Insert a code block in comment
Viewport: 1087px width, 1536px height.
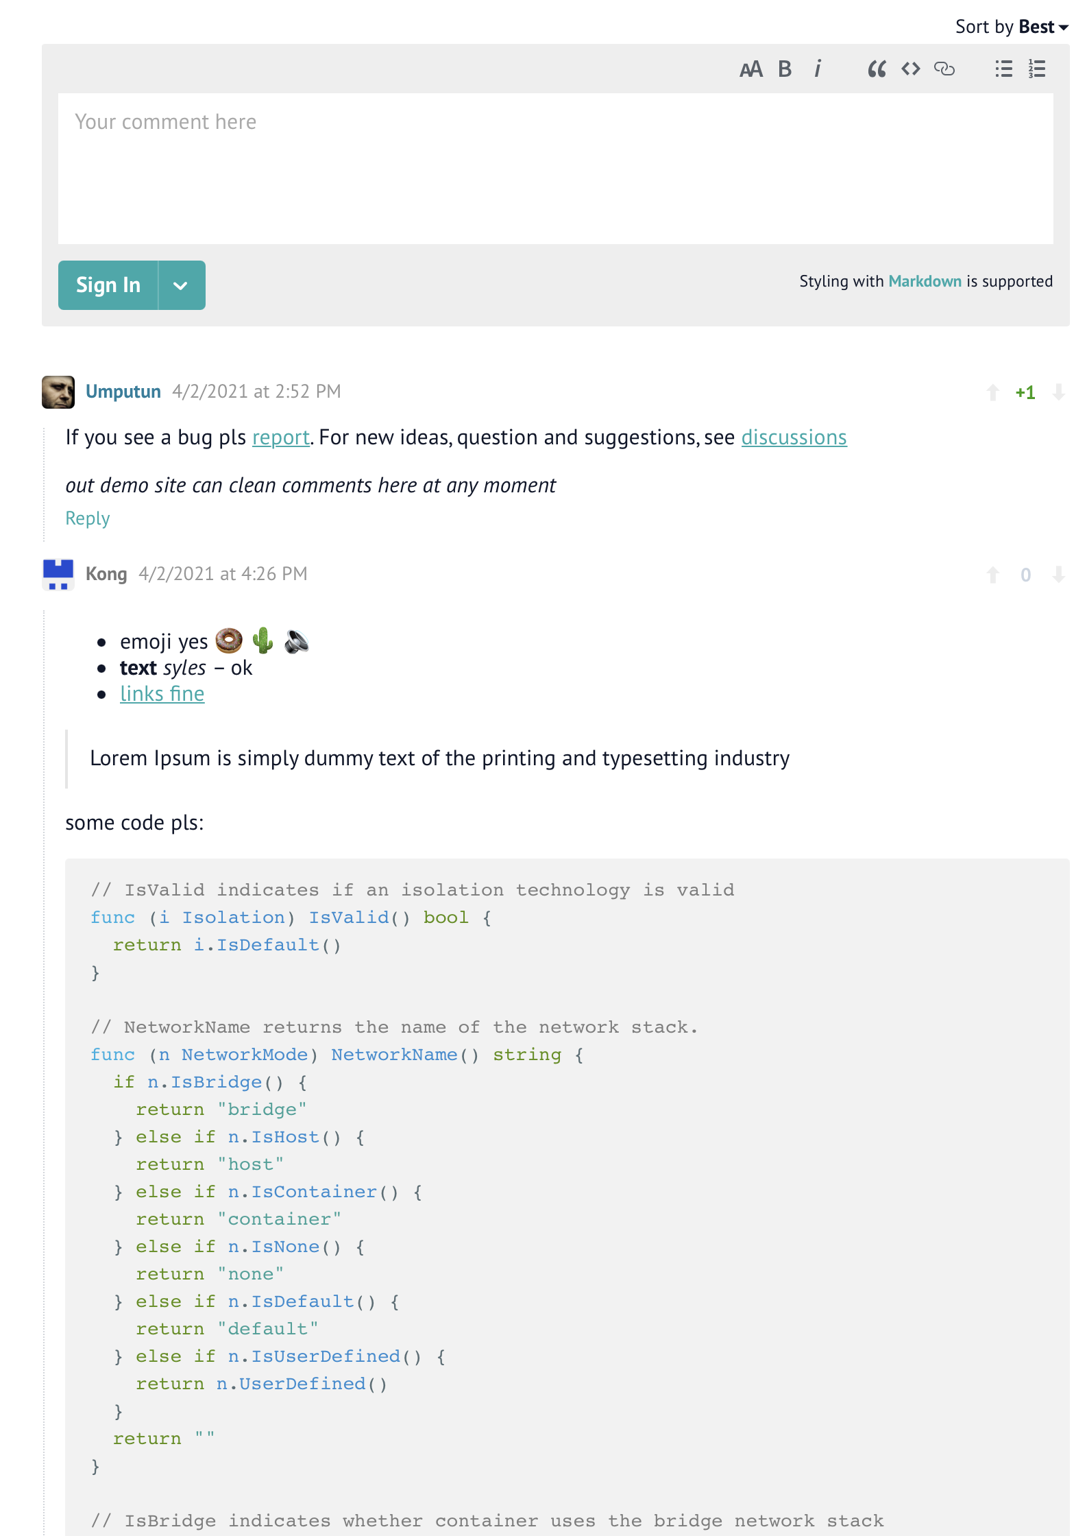(x=910, y=69)
